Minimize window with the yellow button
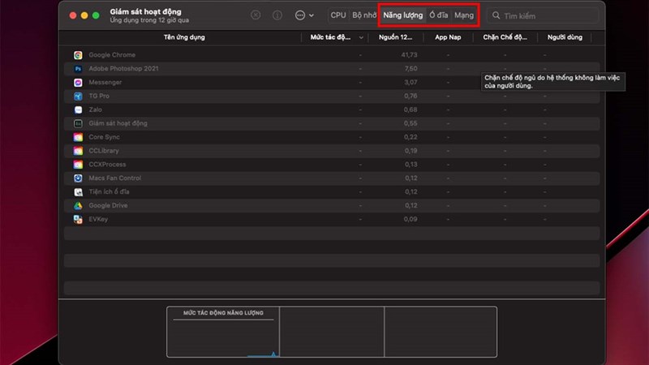The width and height of the screenshot is (649, 365). pos(84,15)
